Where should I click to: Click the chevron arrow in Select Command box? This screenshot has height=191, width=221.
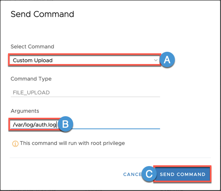point(156,60)
